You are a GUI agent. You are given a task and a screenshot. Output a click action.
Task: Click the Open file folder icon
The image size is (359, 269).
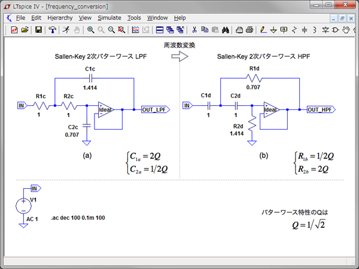point(25,29)
